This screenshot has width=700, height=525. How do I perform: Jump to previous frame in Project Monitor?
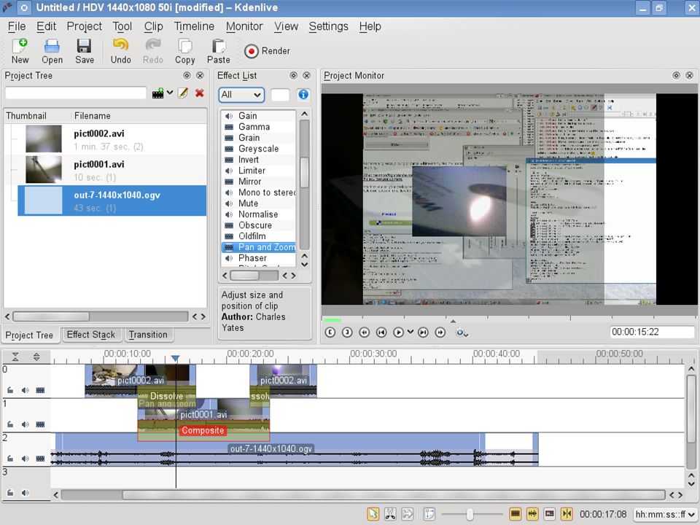click(x=381, y=332)
